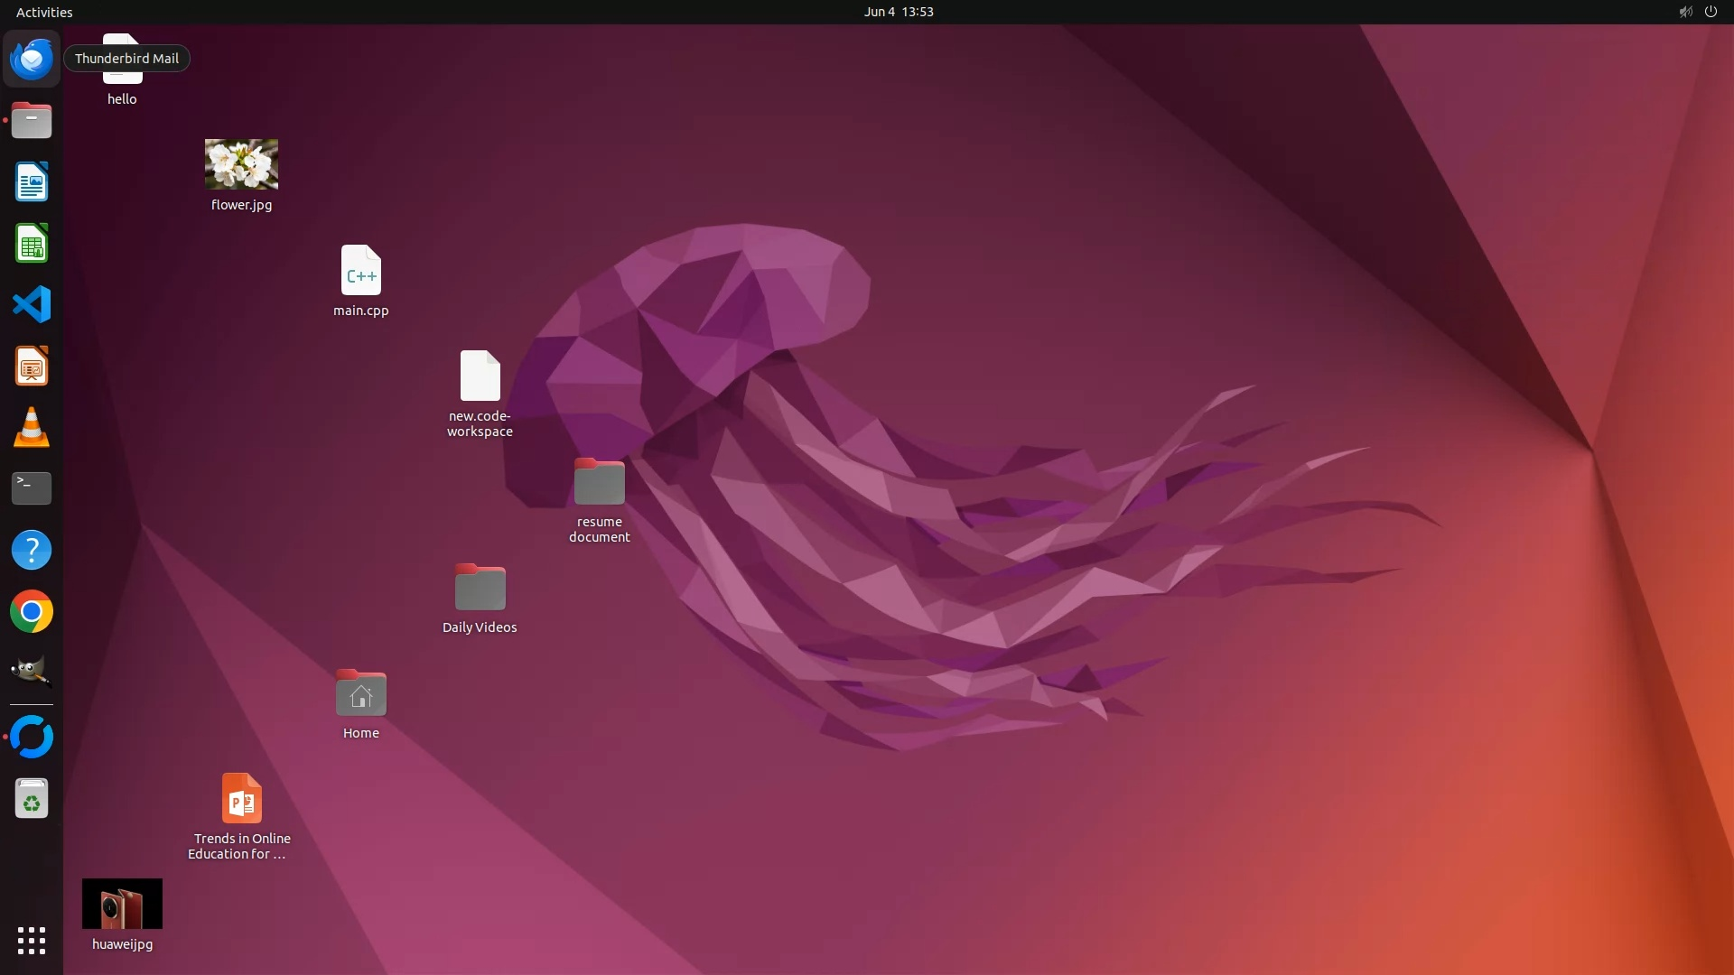Show Applications grid button
This screenshot has width=1734, height=975.
tap(32, 941)
